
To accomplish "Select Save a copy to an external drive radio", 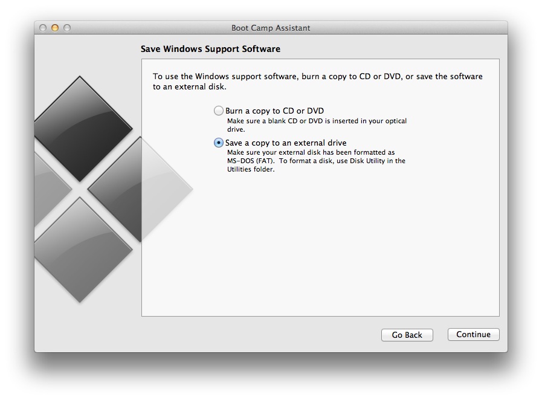I will (219, 143).
